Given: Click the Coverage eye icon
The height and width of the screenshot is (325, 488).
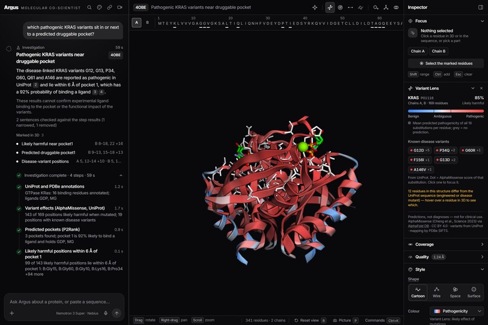Looking at the screenshot, I should (x=410, y=245).
